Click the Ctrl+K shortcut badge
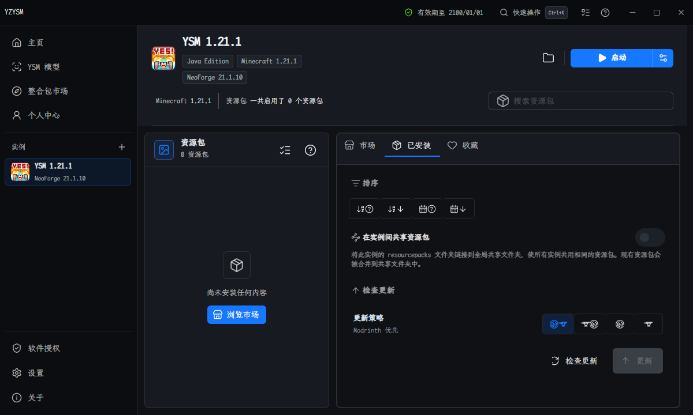This screenshot has height=415, width=693. click(x=556, y=13)
